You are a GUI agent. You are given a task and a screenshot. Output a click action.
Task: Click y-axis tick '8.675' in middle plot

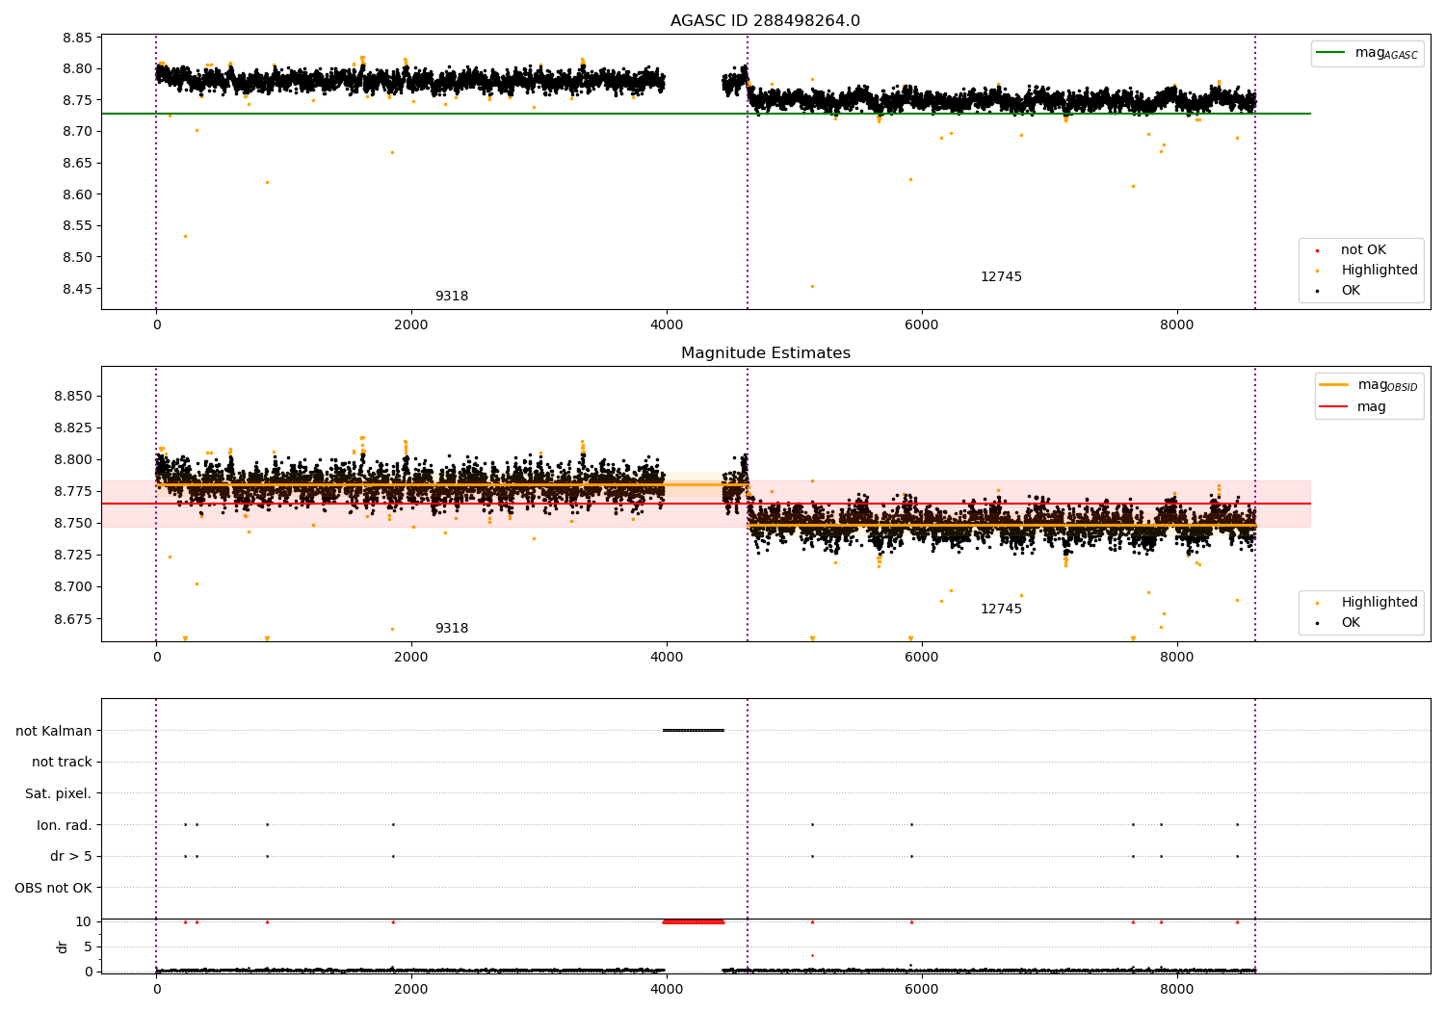(73, 618)
